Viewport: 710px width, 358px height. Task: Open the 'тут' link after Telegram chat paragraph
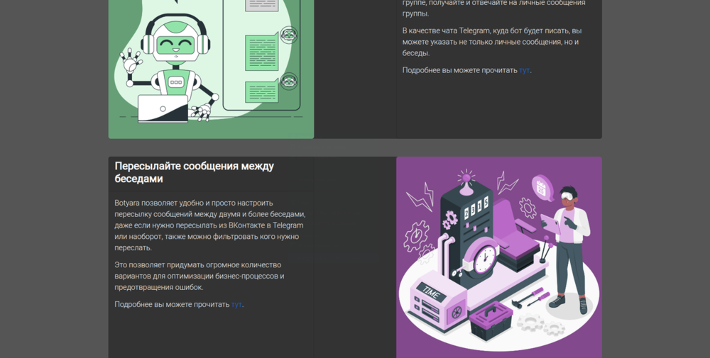tap(525, 70)
